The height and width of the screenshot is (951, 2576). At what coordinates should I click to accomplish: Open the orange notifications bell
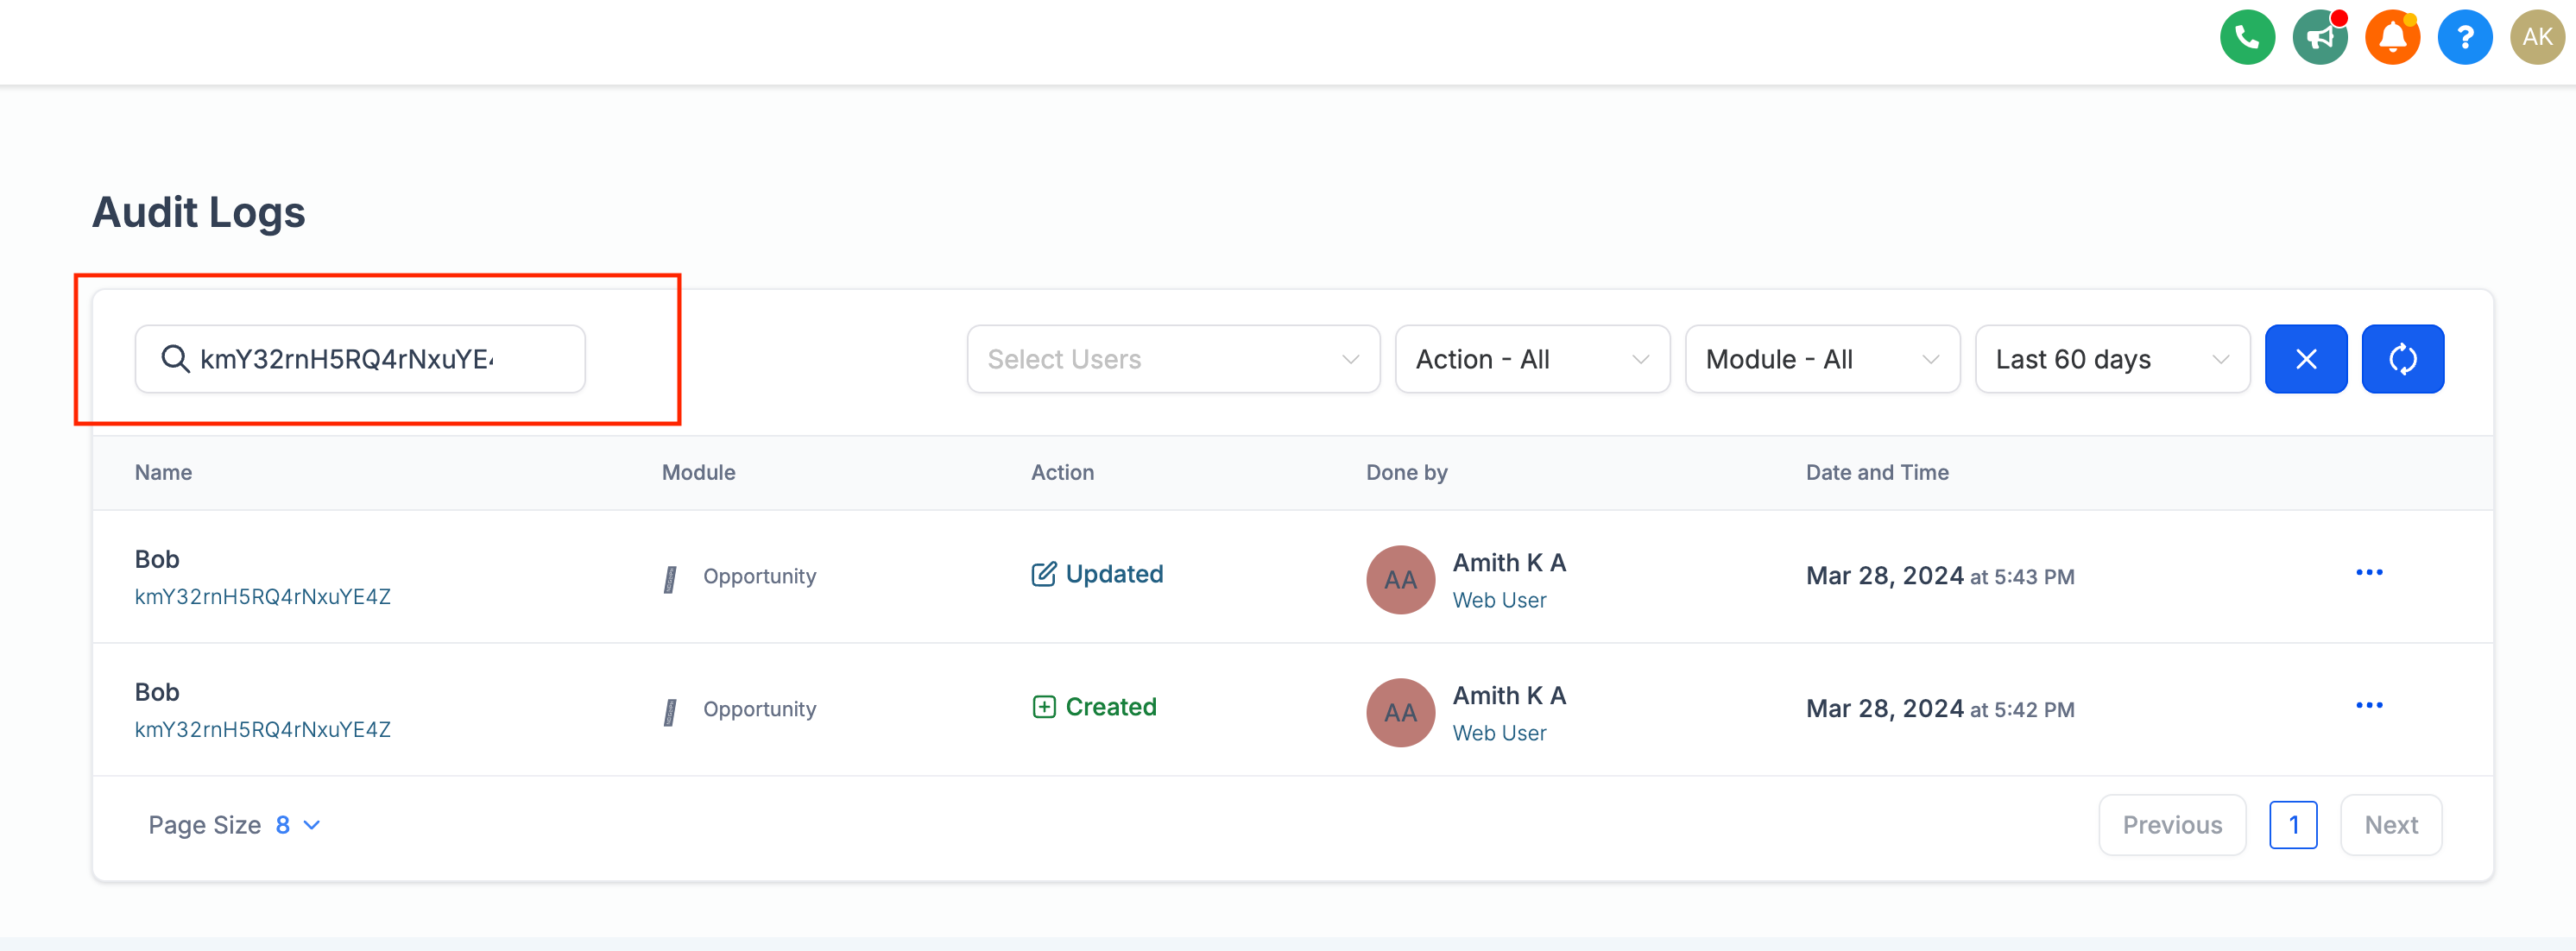pyautogui.click(x=2391, y=38)
